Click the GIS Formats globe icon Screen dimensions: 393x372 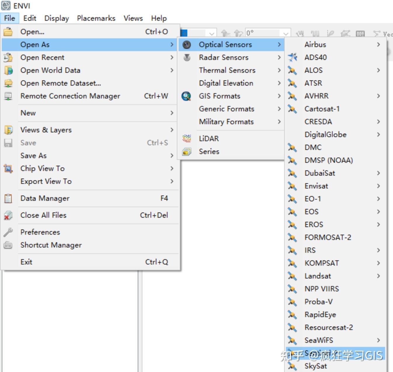pyautogui.click(x=187, y=96)
